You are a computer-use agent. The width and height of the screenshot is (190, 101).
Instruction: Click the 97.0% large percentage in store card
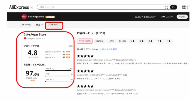point(32,73)
